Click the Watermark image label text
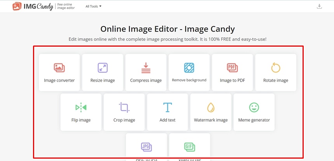Viewport: 334px width, 161px height. tap(210, 120)
